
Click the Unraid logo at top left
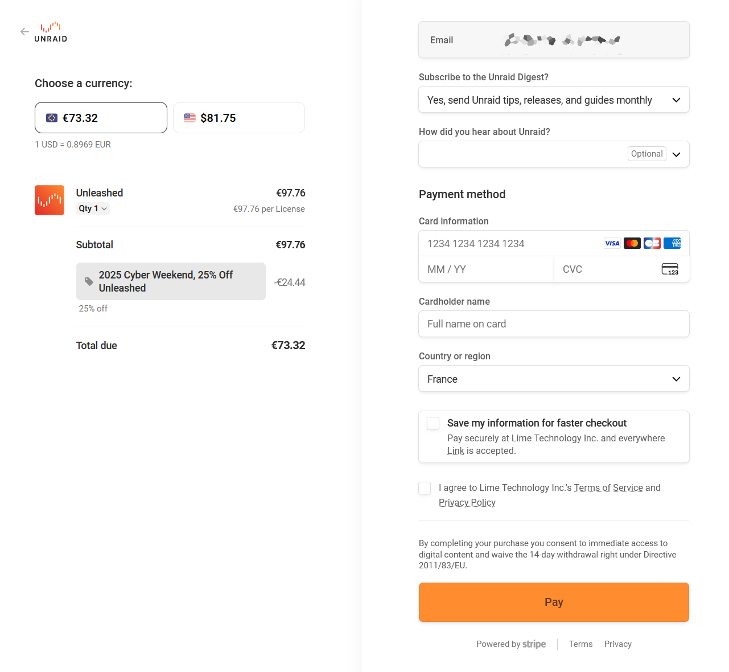51,32
